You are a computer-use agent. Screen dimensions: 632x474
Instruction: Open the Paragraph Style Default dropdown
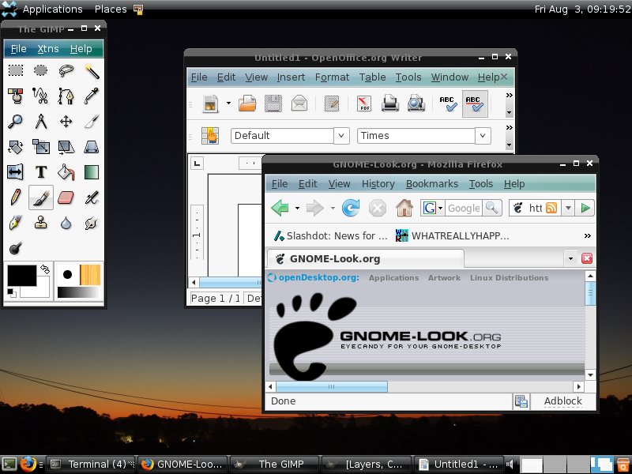[341, 135]
